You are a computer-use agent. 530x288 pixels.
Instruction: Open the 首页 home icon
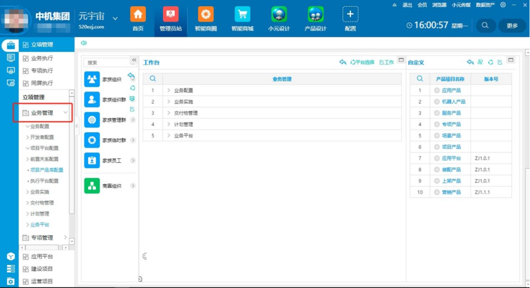coord(138,14)
